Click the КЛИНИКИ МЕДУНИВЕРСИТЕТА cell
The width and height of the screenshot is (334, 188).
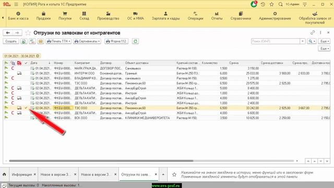[150, 118]
